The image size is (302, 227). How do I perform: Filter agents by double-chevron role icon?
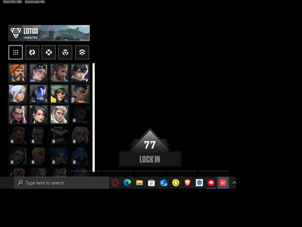pyautogui.click(x=82, y=52)
